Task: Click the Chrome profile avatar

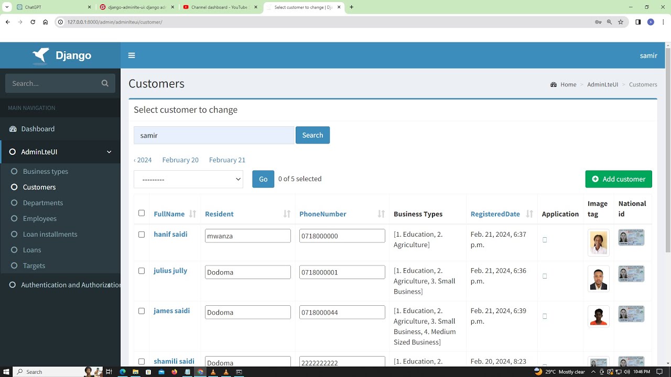Action: tap(651, 22)
